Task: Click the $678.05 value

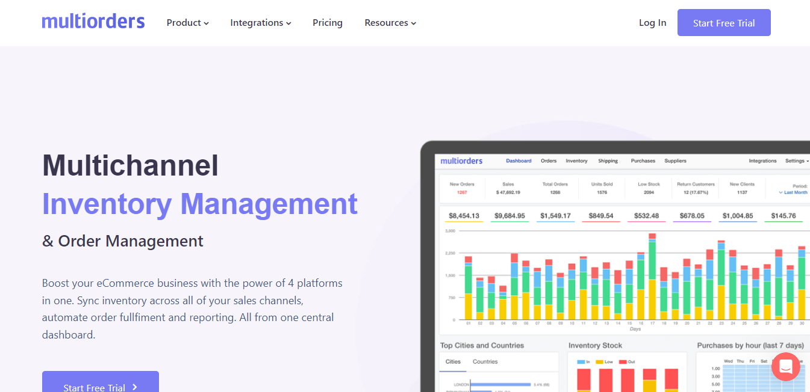Action: pyautogui.click(x=692, y=216)
